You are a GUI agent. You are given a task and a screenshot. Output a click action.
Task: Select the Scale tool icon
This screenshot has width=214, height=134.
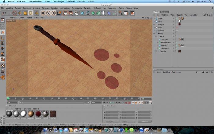click(x=25, y=13)
